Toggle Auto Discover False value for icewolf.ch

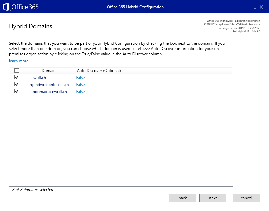click(80, 78)
